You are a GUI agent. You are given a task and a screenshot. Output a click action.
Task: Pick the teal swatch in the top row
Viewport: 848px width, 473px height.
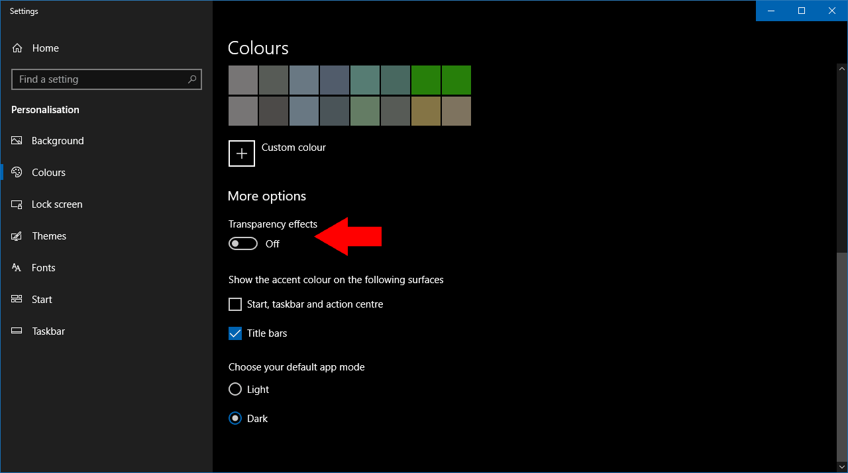[365, 80]
